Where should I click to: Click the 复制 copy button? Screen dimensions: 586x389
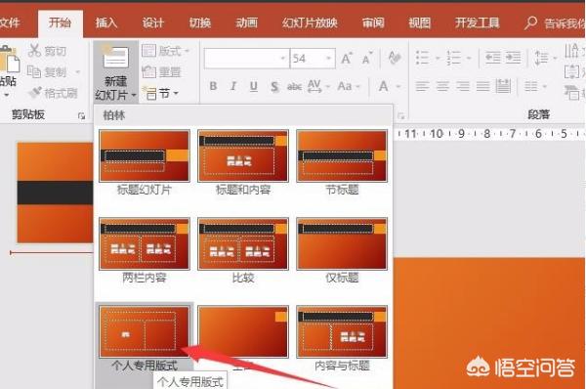click(46, 71)
